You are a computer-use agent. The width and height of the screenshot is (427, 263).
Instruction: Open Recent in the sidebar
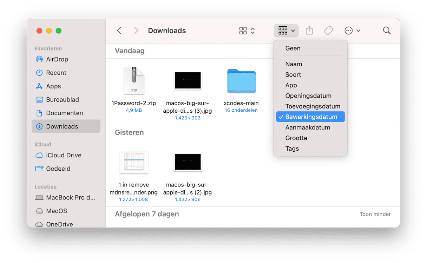coord(56,73)
